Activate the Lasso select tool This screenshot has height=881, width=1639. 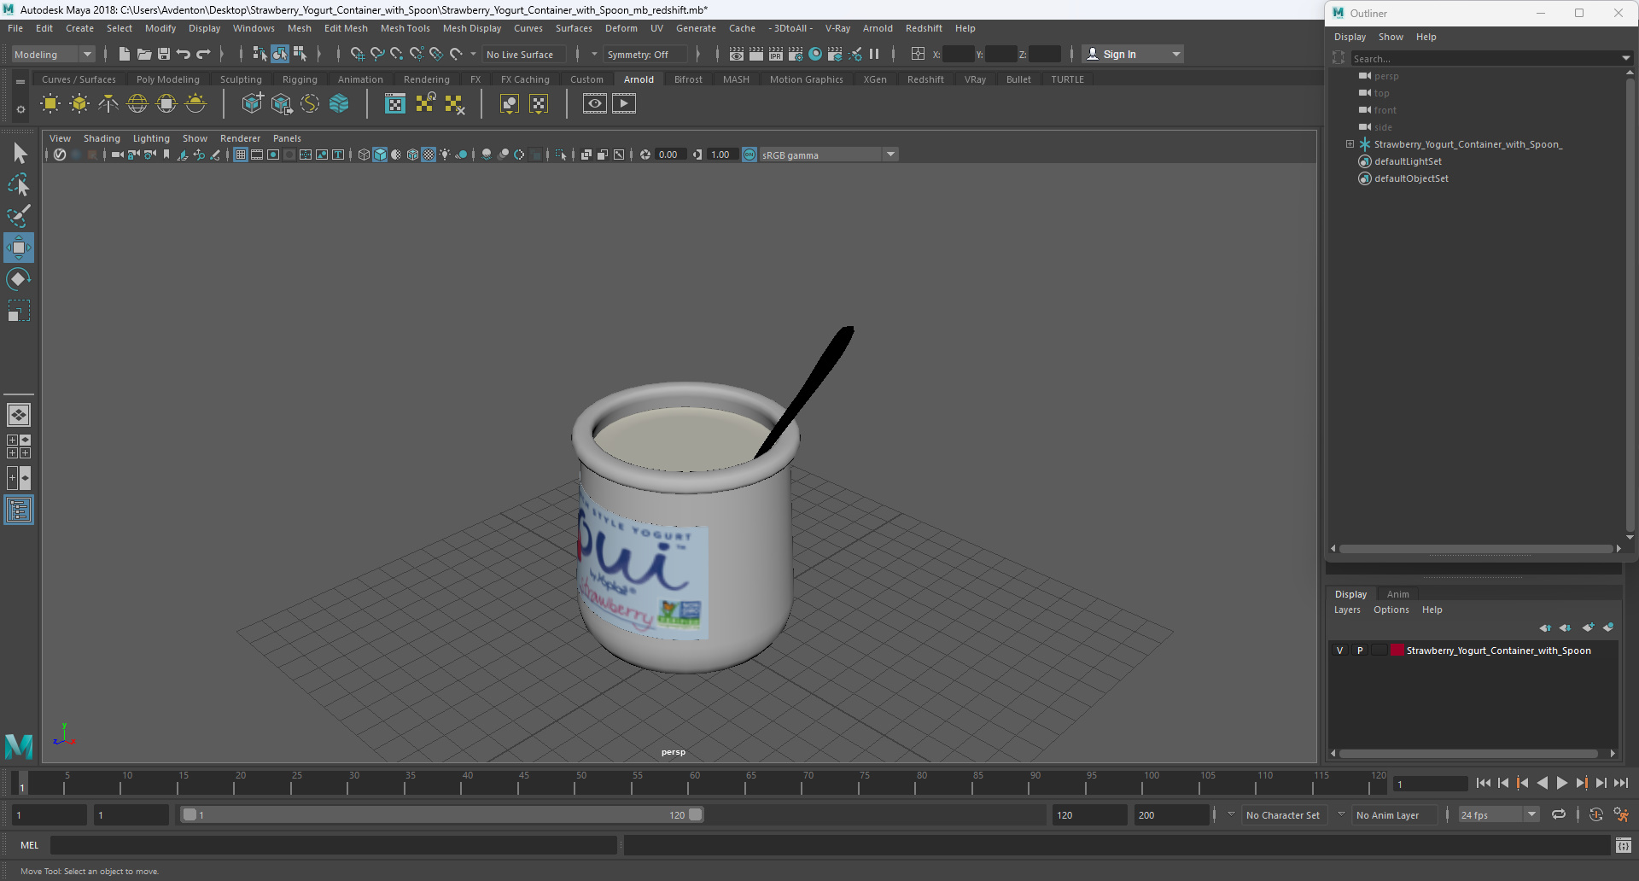(x=19, y=184)
